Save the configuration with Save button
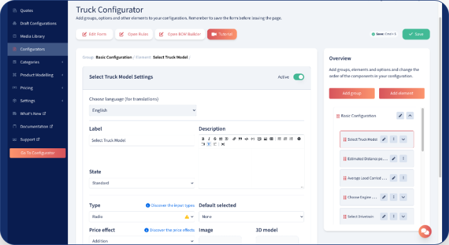449x245 pixels. [x=416, y=34]
